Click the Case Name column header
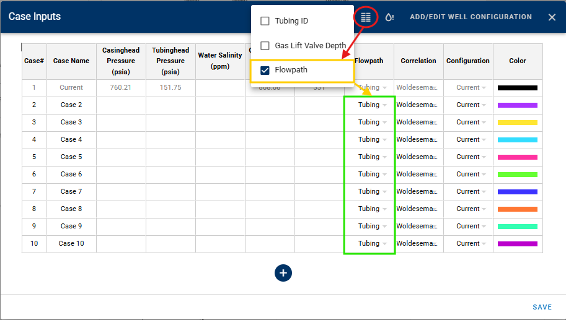 tap(71, 61)
